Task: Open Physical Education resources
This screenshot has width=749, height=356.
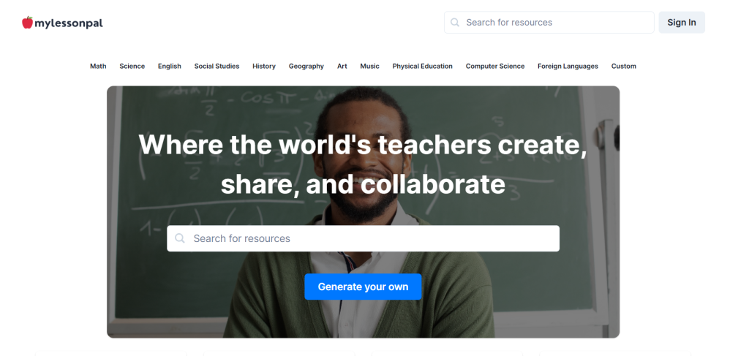Action: [x=422, y=67]
